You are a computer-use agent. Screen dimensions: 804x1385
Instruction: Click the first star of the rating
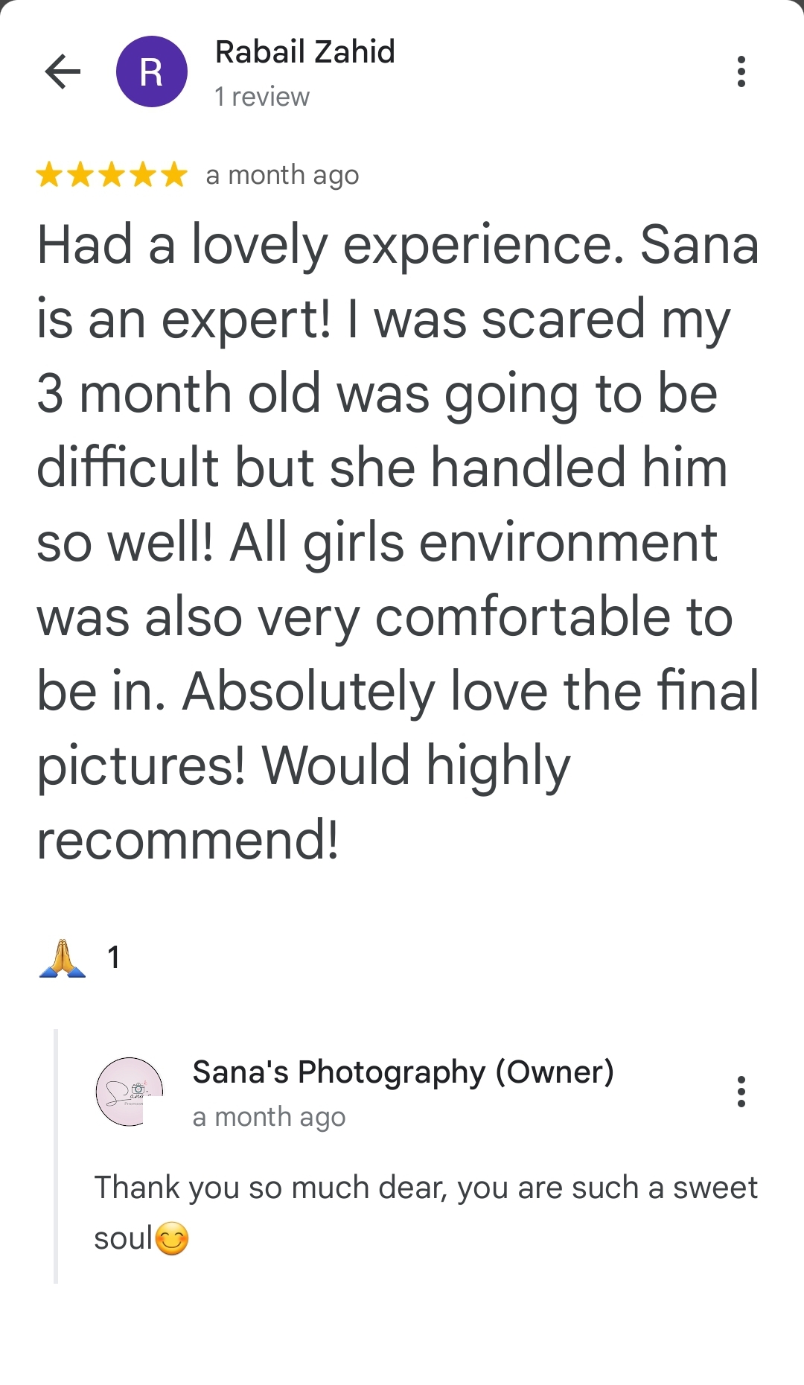pos(49,175)
